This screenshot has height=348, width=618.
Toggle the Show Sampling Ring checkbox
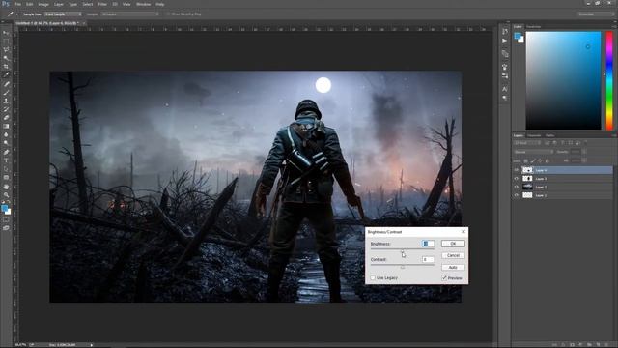tap(168, 14)
